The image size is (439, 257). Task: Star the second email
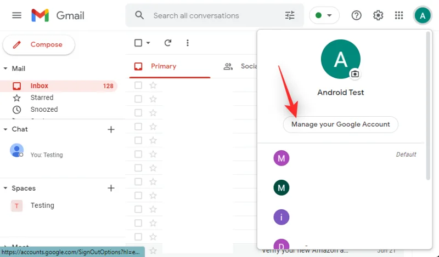pyautogui.click(x=153, y=99)
